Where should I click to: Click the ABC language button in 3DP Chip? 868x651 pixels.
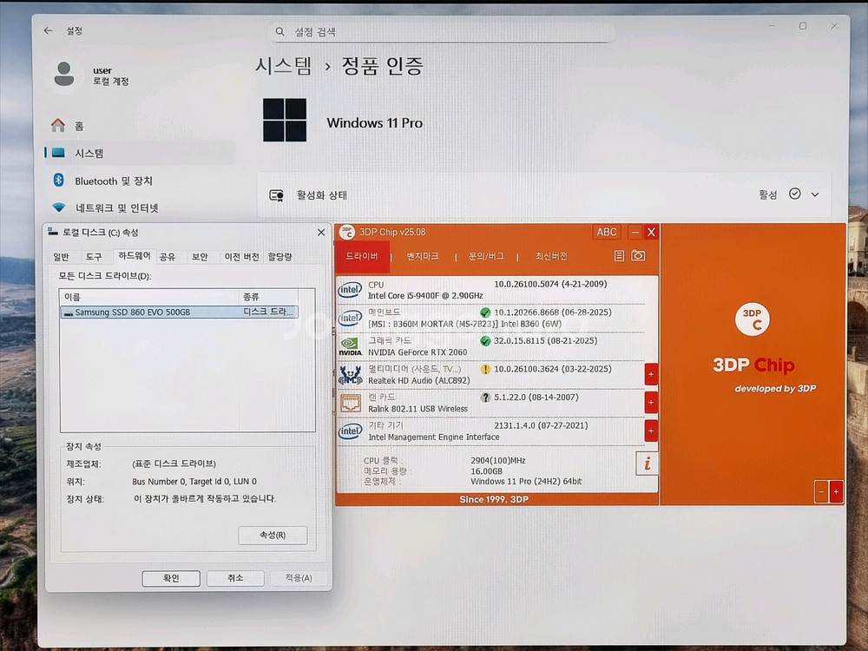607,233
